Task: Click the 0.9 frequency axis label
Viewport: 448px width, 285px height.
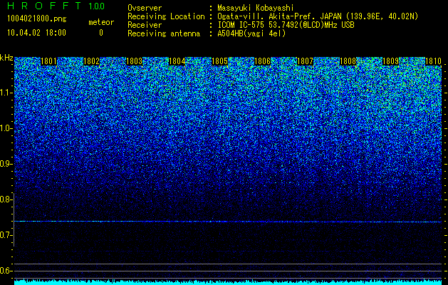Action: pyautogui.click(x=6, y=164)
